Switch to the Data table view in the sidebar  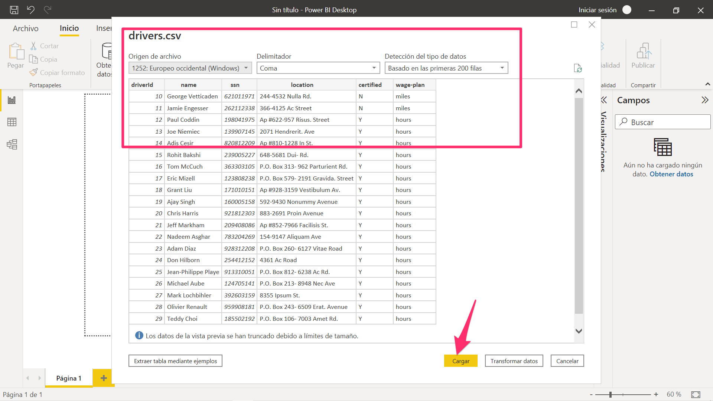click(x=12, y=122)
